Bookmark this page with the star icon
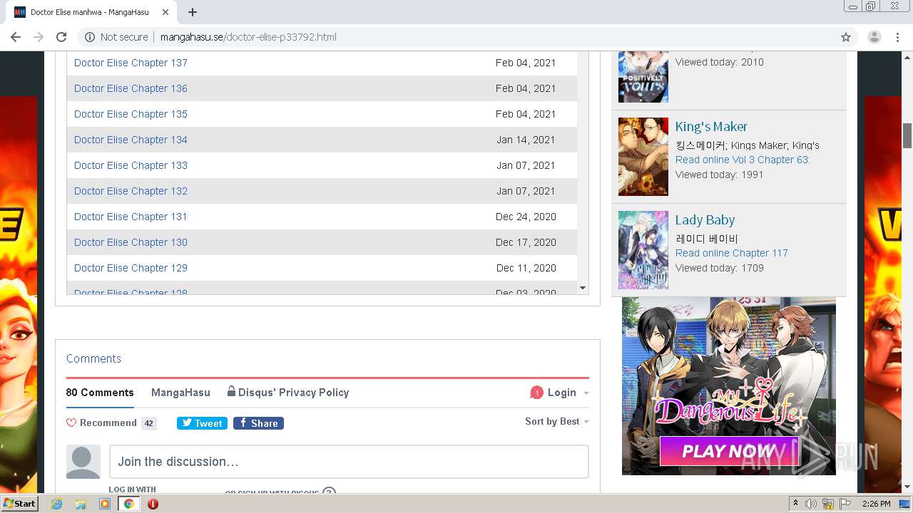 [846, 37]
